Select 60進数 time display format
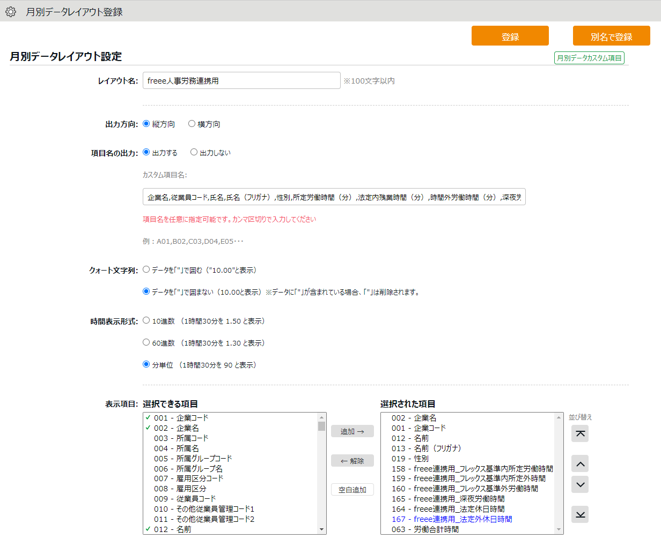Image resolution: width=661 pixels, height=539 pixels. [146, 342]
